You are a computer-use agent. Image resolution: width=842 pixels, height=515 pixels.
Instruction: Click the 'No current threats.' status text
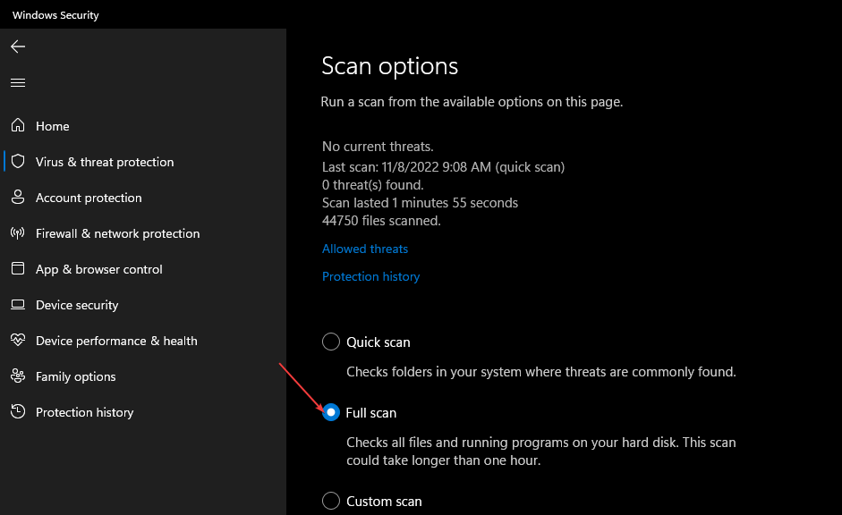click(x=378, y=147)
